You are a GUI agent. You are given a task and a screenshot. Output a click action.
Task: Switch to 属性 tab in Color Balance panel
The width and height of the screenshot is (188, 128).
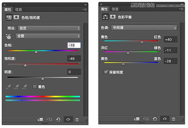coord(104,9)
